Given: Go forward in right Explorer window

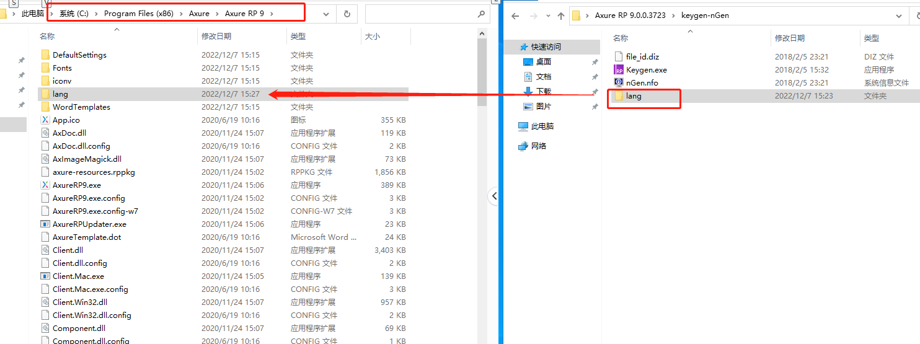Looking at the screenshot, I should (x=534, y=15).
